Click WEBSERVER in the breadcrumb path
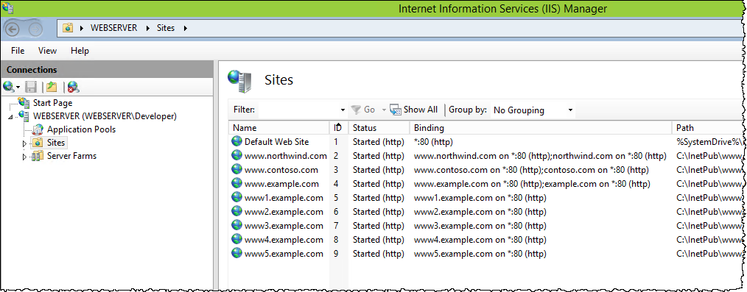 (x=114, y=28)
